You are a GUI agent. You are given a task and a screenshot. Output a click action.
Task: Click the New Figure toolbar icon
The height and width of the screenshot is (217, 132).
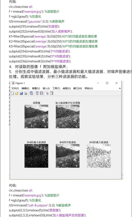12,93
